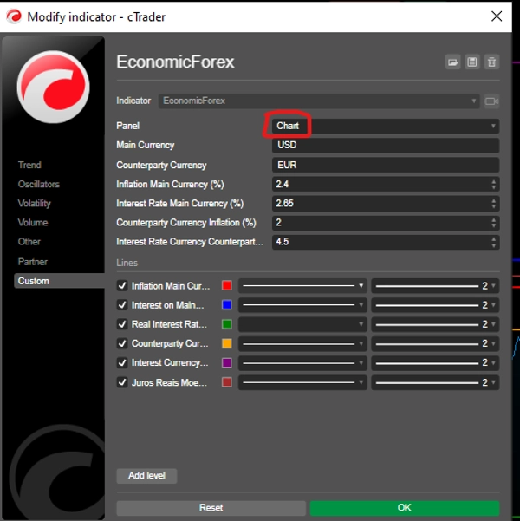Click the red cTrader logo
Viewport: 520px width, 521px height.
pos(53,88)
